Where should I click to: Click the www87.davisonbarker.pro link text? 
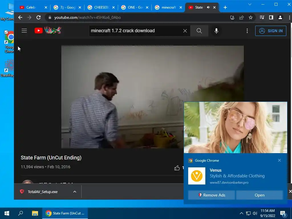[229, 182]
